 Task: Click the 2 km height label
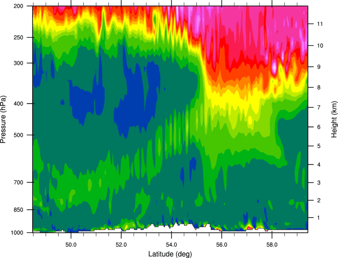319,200
